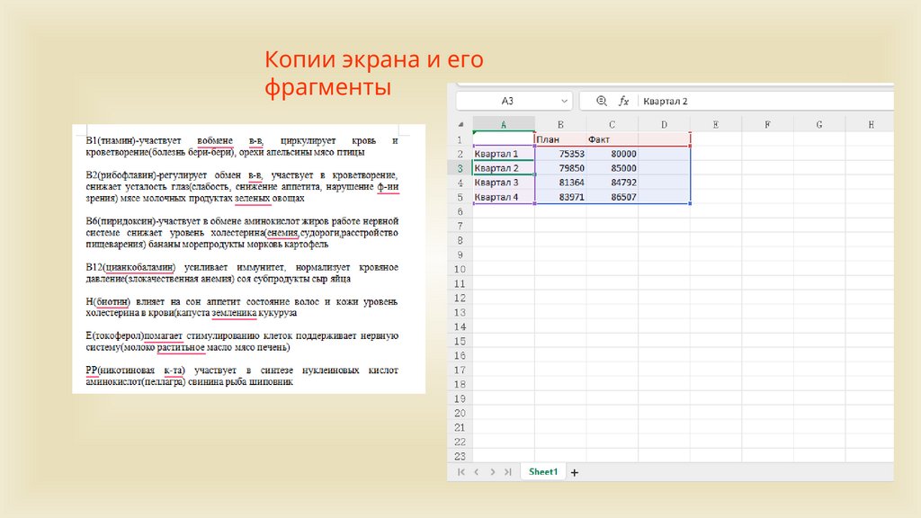Go to next sheet using arrow

tap(492, 472)
